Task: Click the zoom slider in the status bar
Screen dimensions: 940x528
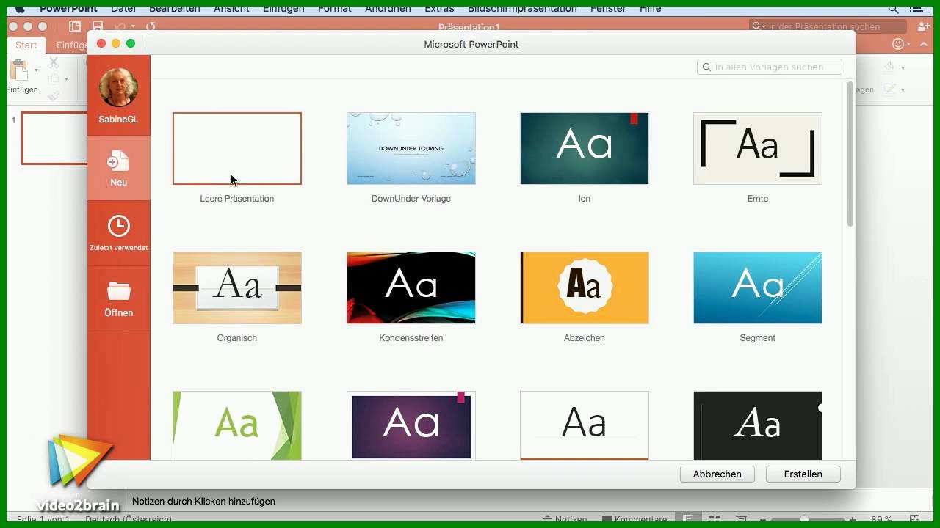Action: (806, 520)
